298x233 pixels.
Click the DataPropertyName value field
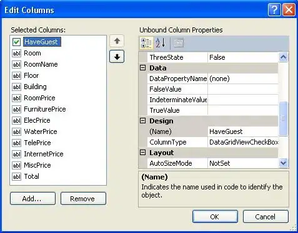tap(243, 78)
